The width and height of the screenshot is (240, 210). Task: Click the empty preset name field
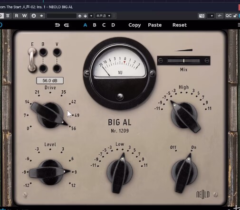61,16
